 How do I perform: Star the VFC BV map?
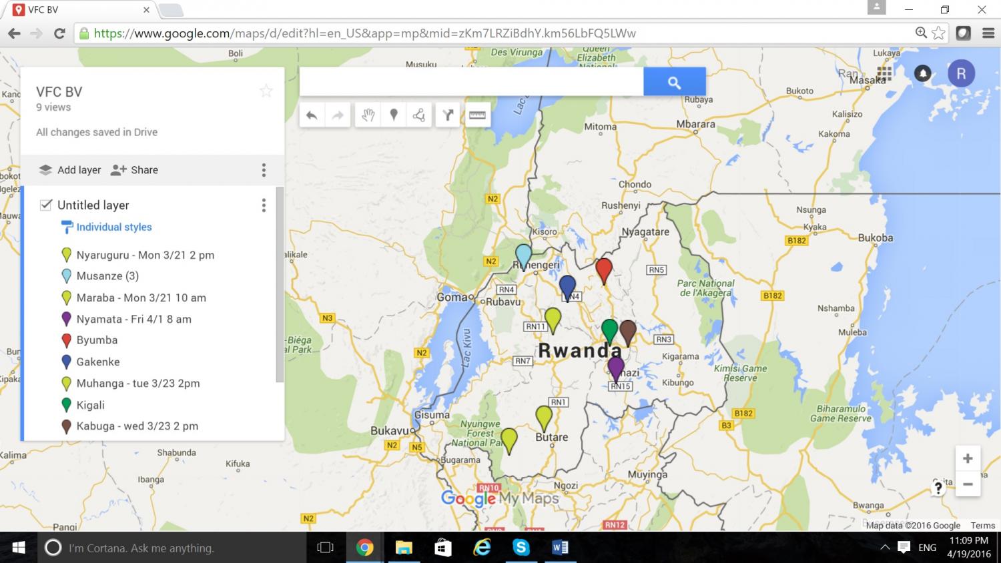click(266, 90)
